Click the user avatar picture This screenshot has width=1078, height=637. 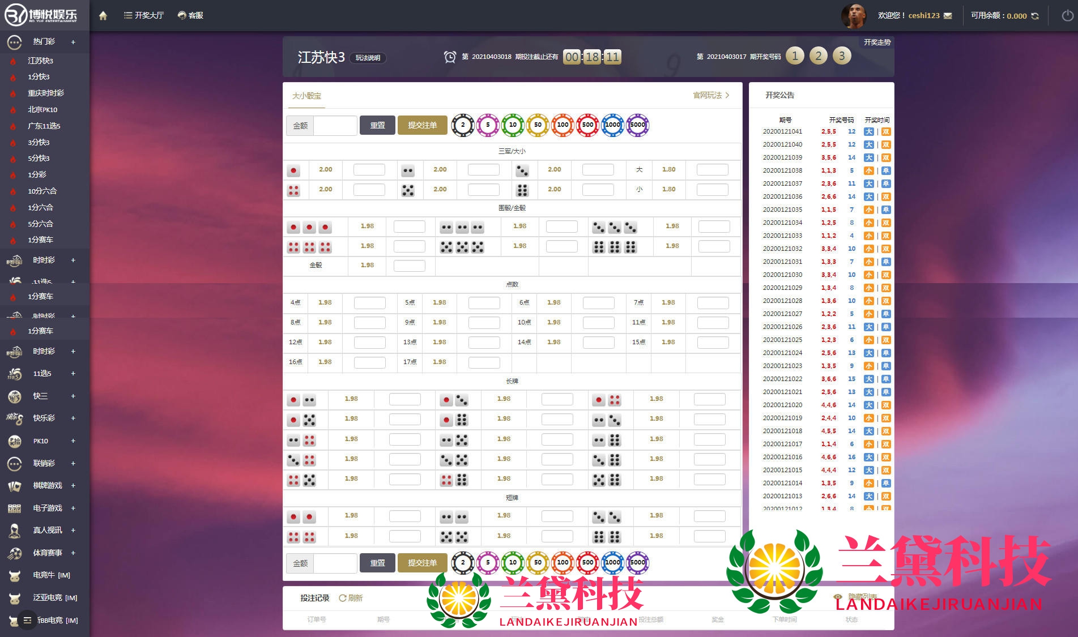pos(854,16)
